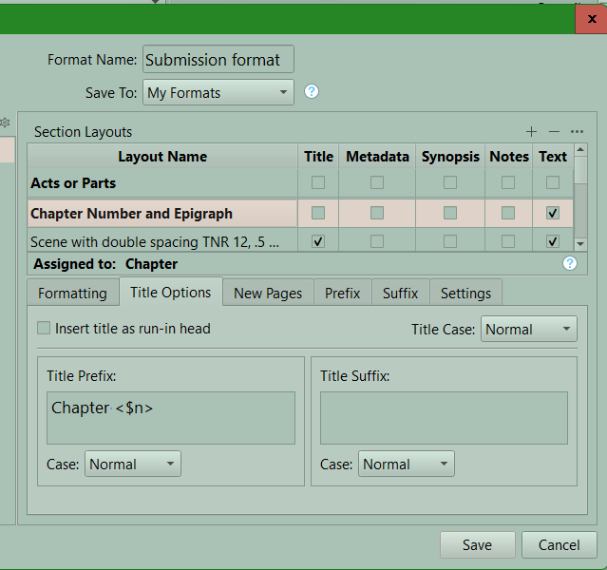This screenshot has width=607, height=570.
Task: Open the Save To dropdown
Action: click(218, 92)
